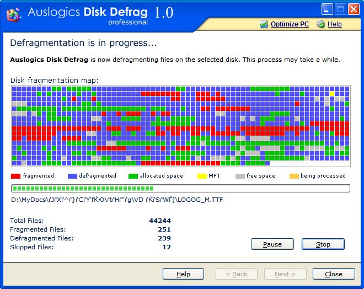Click the 'defragmented' legend label
This screenshot has width=364, height=289.
point(98,176)
